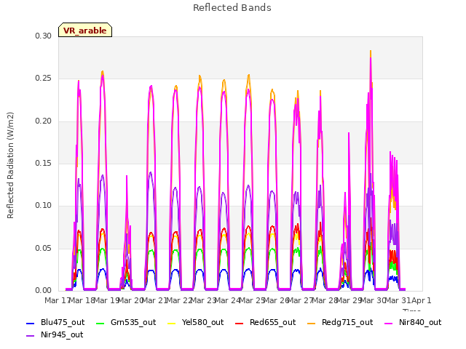Viewport: 466px width, 349px height.
Task: Click the Reflected Bands chart title
Action: (232, 8)
